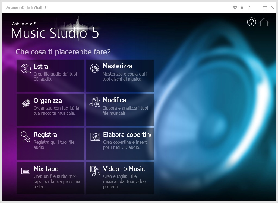Click 'Elabora e analizza i tuoi file musicali' text
This screenshot has width=278, height=203.
(x=125, y=111)
